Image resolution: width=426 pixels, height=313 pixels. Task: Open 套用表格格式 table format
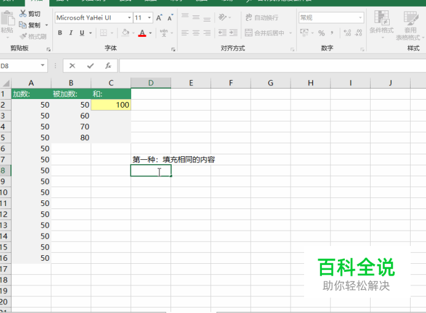point(410,26)
